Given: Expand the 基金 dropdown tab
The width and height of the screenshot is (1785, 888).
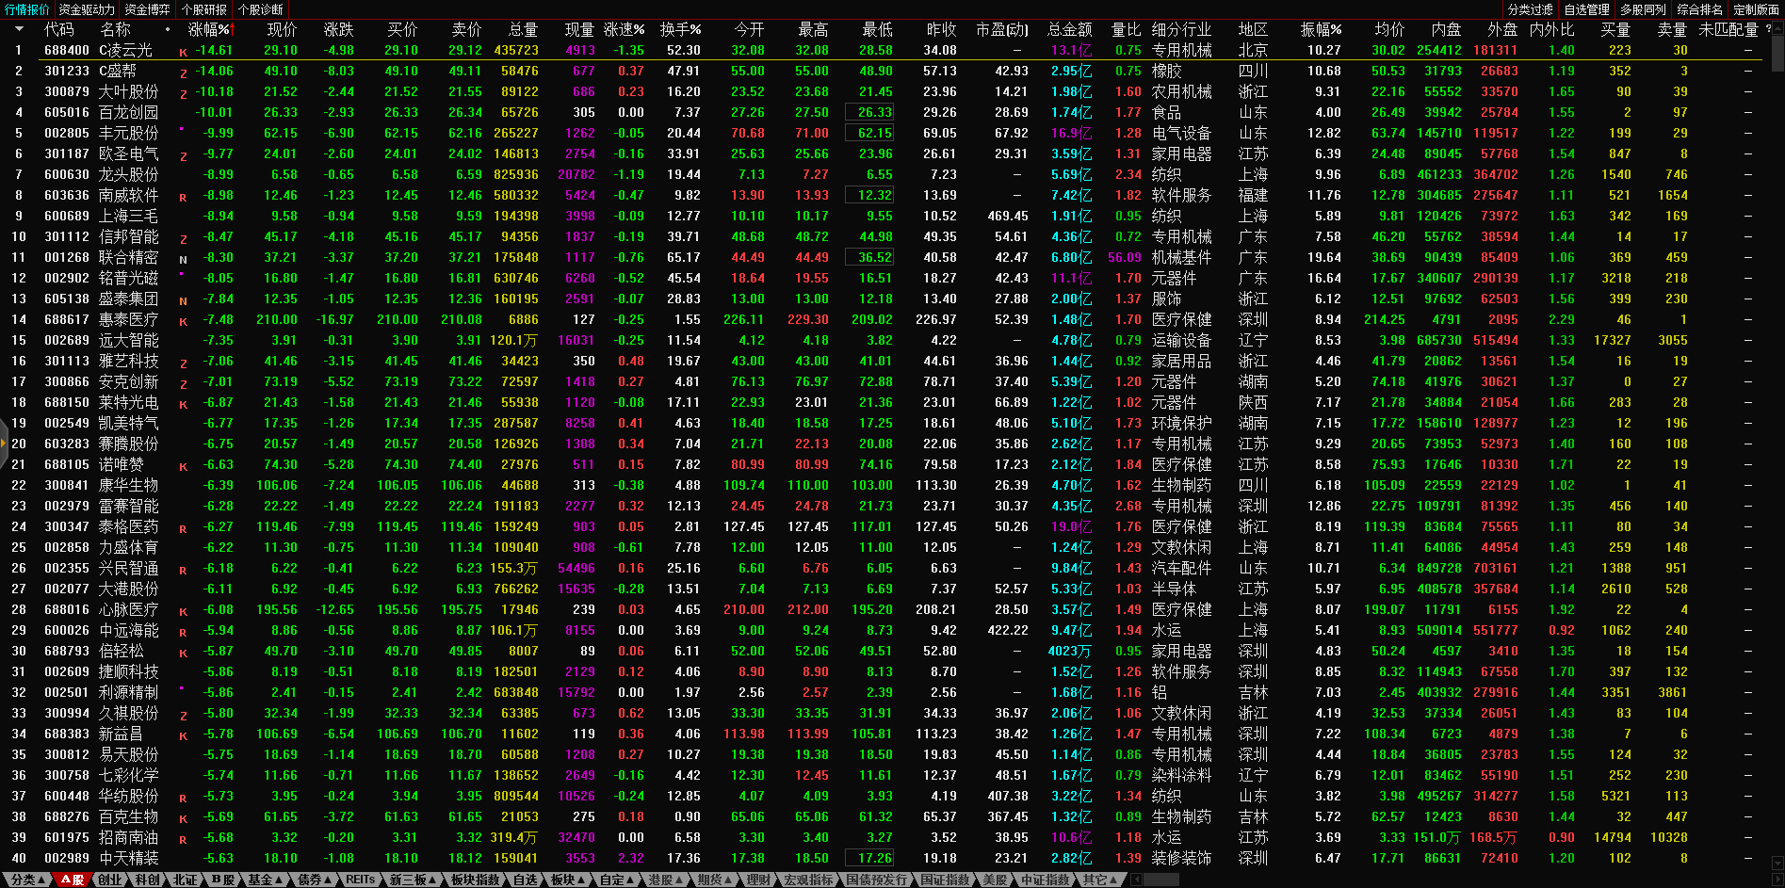Looking at the screenshot, I should [265, 880].
